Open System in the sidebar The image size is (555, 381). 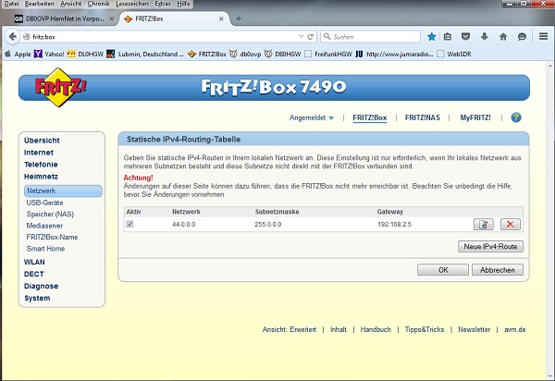point(37,298)
